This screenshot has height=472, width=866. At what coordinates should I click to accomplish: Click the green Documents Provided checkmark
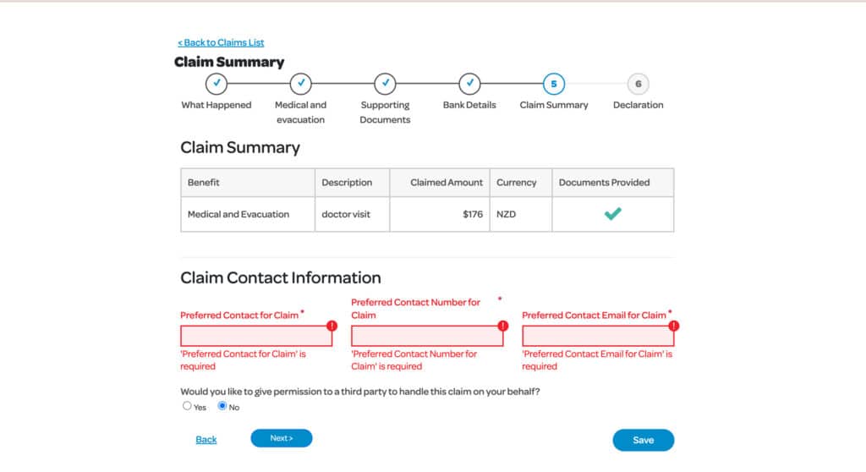612,213
